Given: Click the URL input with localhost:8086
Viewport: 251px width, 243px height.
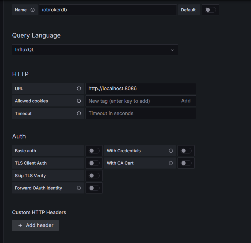Looking at the screenshot, I should click(x=141, y=89).
